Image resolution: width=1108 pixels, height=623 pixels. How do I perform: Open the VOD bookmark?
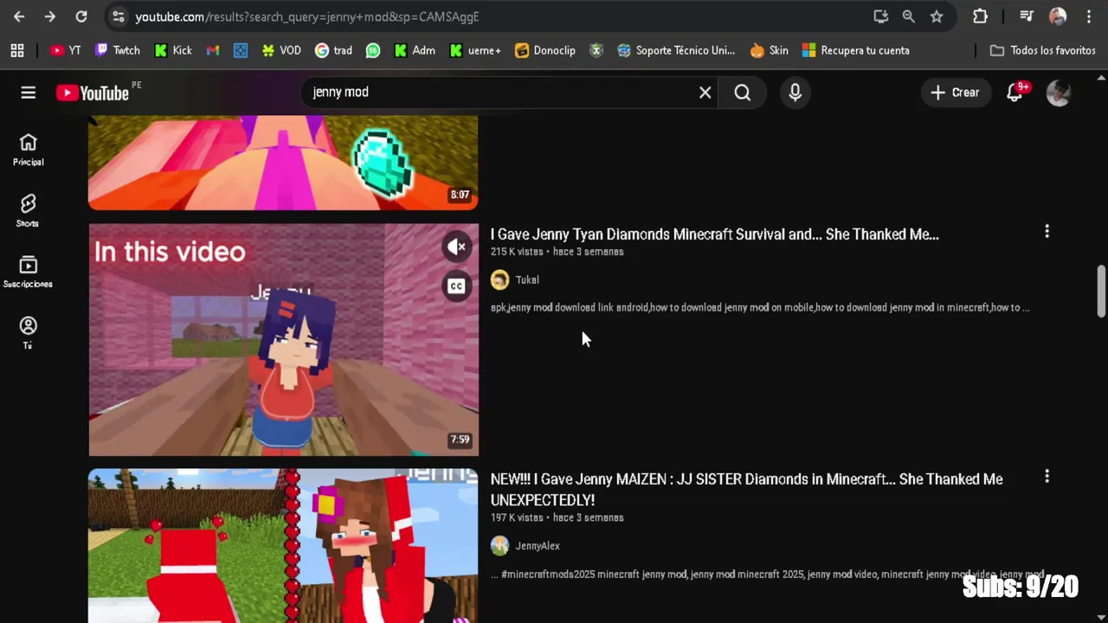coord(281,50)
